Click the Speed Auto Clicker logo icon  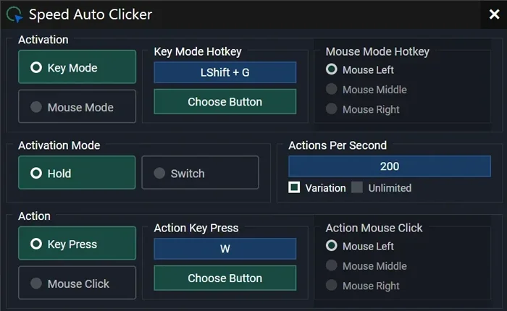(14, 14)
